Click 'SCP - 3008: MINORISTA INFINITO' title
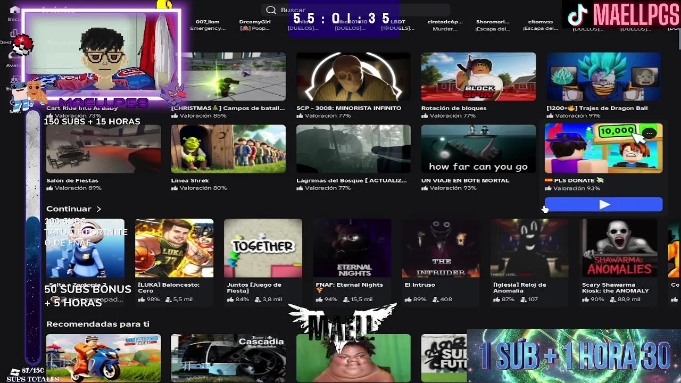This screenshot has height=383, width=681. (x=349, y=108)
